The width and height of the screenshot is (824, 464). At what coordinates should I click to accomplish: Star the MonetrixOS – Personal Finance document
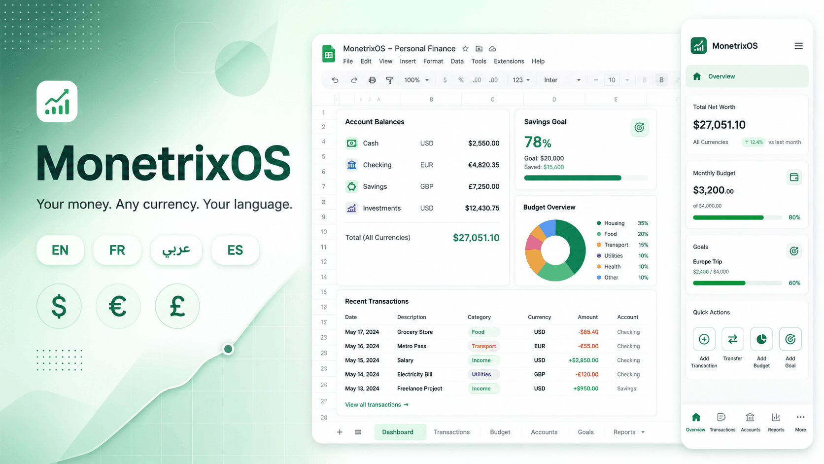point(465,48)
